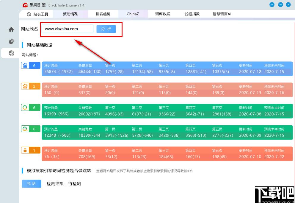Click the first-page value 3913(-1526)
Screen dimensions: 295x203
pyautogui.click(x=117, y=135)
